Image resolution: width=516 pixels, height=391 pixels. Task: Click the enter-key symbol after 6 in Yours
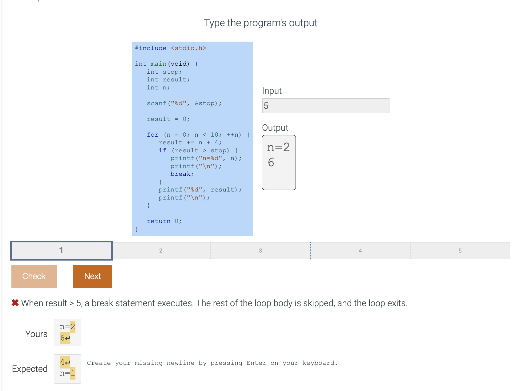(68, 338)
